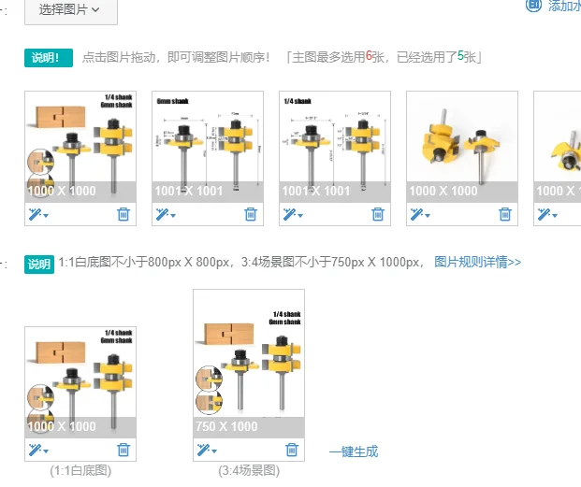581x487 pixels.
Task: Delete the 6mm shank dimension image
Action: (251, 214)
